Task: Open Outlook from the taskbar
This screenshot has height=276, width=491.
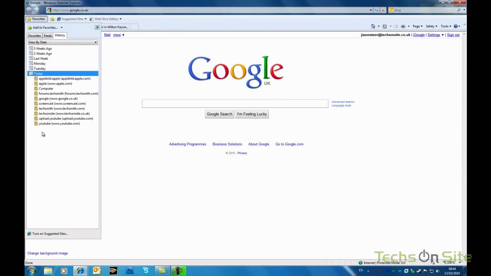Action: click(x=97, y=271)
